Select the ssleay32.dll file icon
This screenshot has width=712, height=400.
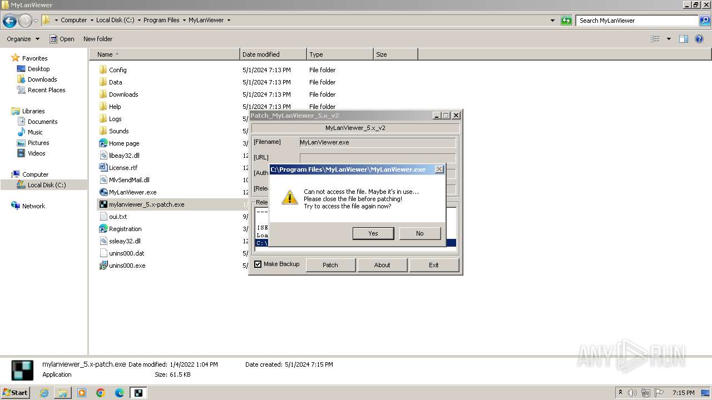point(103,241)
